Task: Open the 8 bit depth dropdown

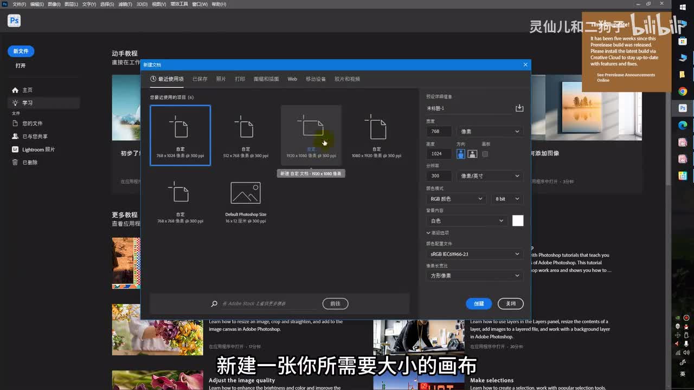Action: 507,199
